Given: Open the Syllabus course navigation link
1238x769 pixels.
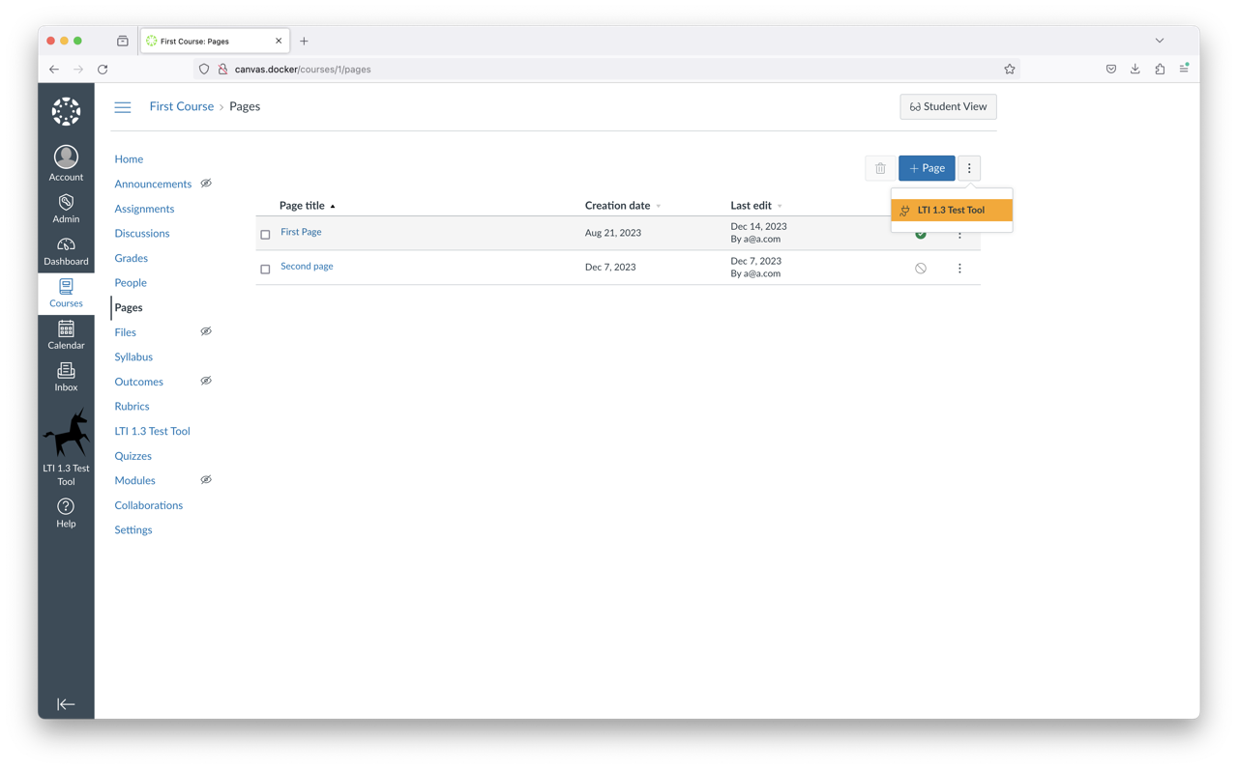Looking at the screenshot, I should 133,356.
